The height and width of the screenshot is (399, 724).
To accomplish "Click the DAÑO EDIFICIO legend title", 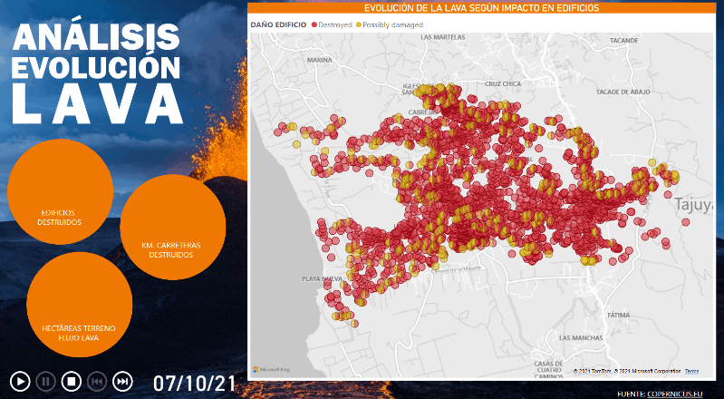I will pyautogui.click(x=278, y=25).
